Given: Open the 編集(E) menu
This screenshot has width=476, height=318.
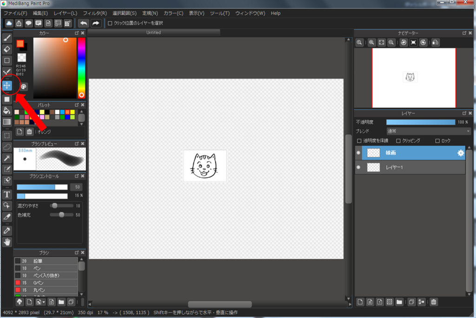Looking at the screenshot, I should (x=40, y=13).
